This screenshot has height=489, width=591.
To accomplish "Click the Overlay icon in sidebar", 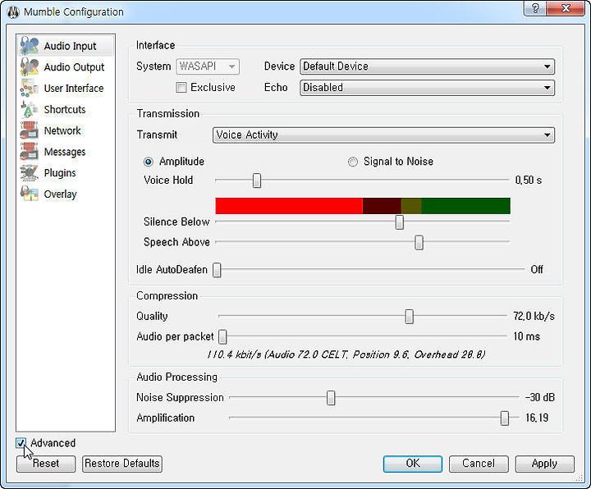I will click(29, 194).
